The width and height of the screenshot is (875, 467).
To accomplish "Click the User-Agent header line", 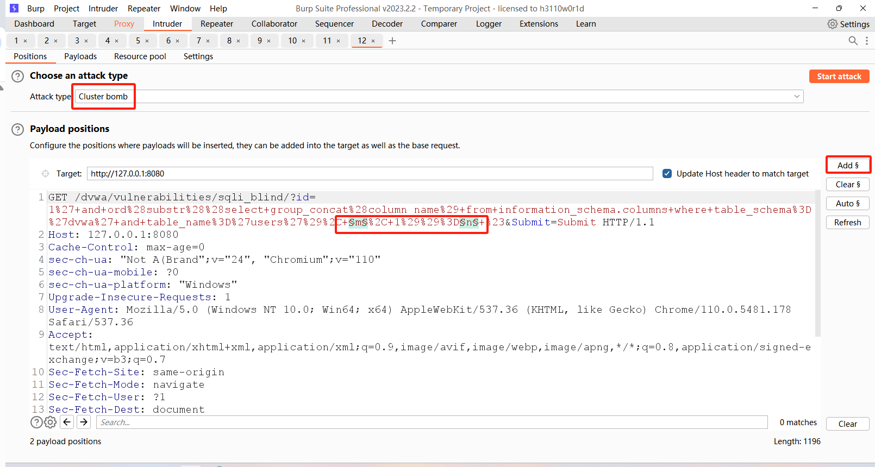I will [420, 310].
